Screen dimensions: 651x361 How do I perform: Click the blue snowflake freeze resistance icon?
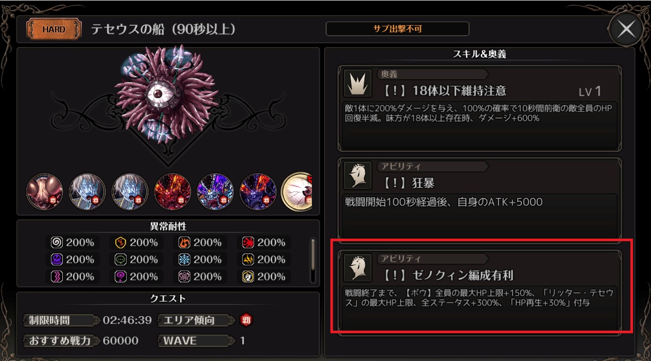coord(184,260)
